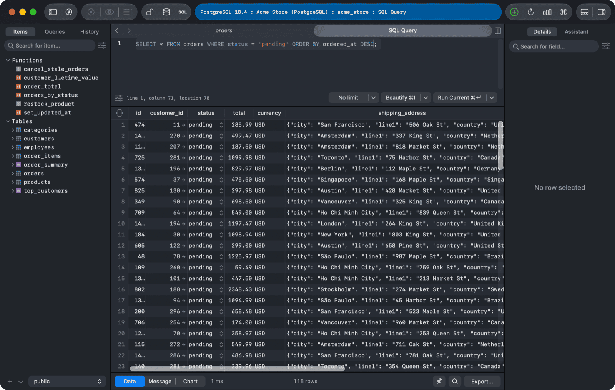Toggle the right sidebar panel icon

pyautogui.click(x=602, y=12)
